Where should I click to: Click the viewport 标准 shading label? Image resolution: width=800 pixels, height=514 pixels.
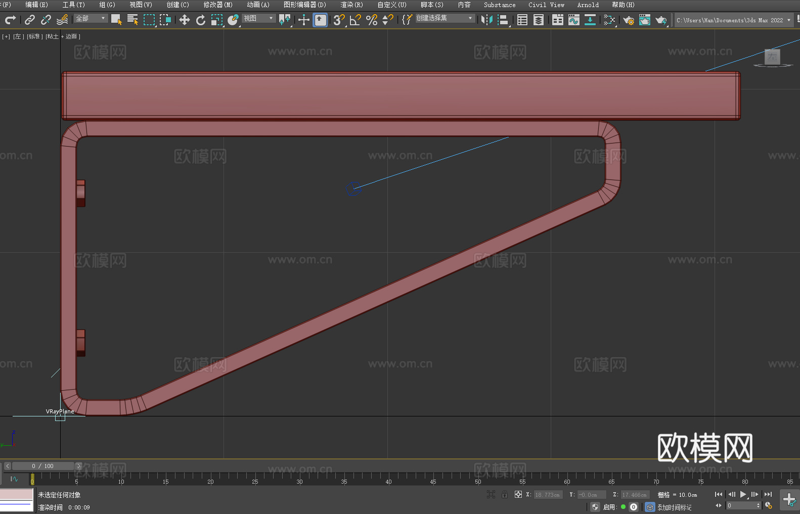click(34, 36)
